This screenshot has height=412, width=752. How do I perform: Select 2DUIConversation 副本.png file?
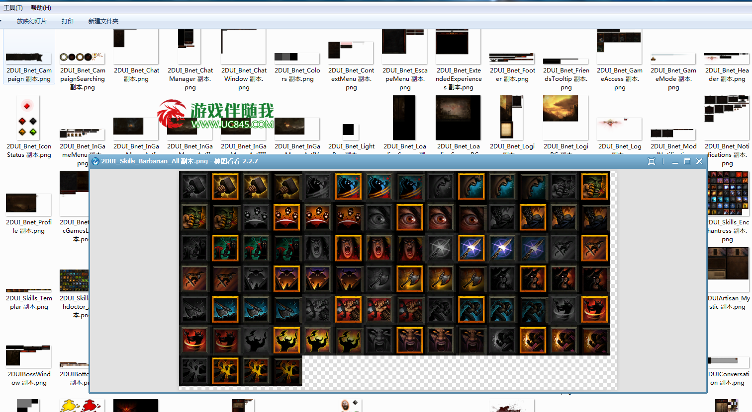pyautogui.click(x=729, y=371)
